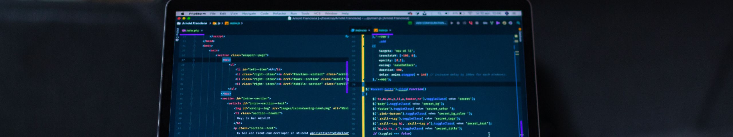Screen dimensions: 733x137
Task: Expand the chevron after main.js breadcrumb
Action: [242, 23]
